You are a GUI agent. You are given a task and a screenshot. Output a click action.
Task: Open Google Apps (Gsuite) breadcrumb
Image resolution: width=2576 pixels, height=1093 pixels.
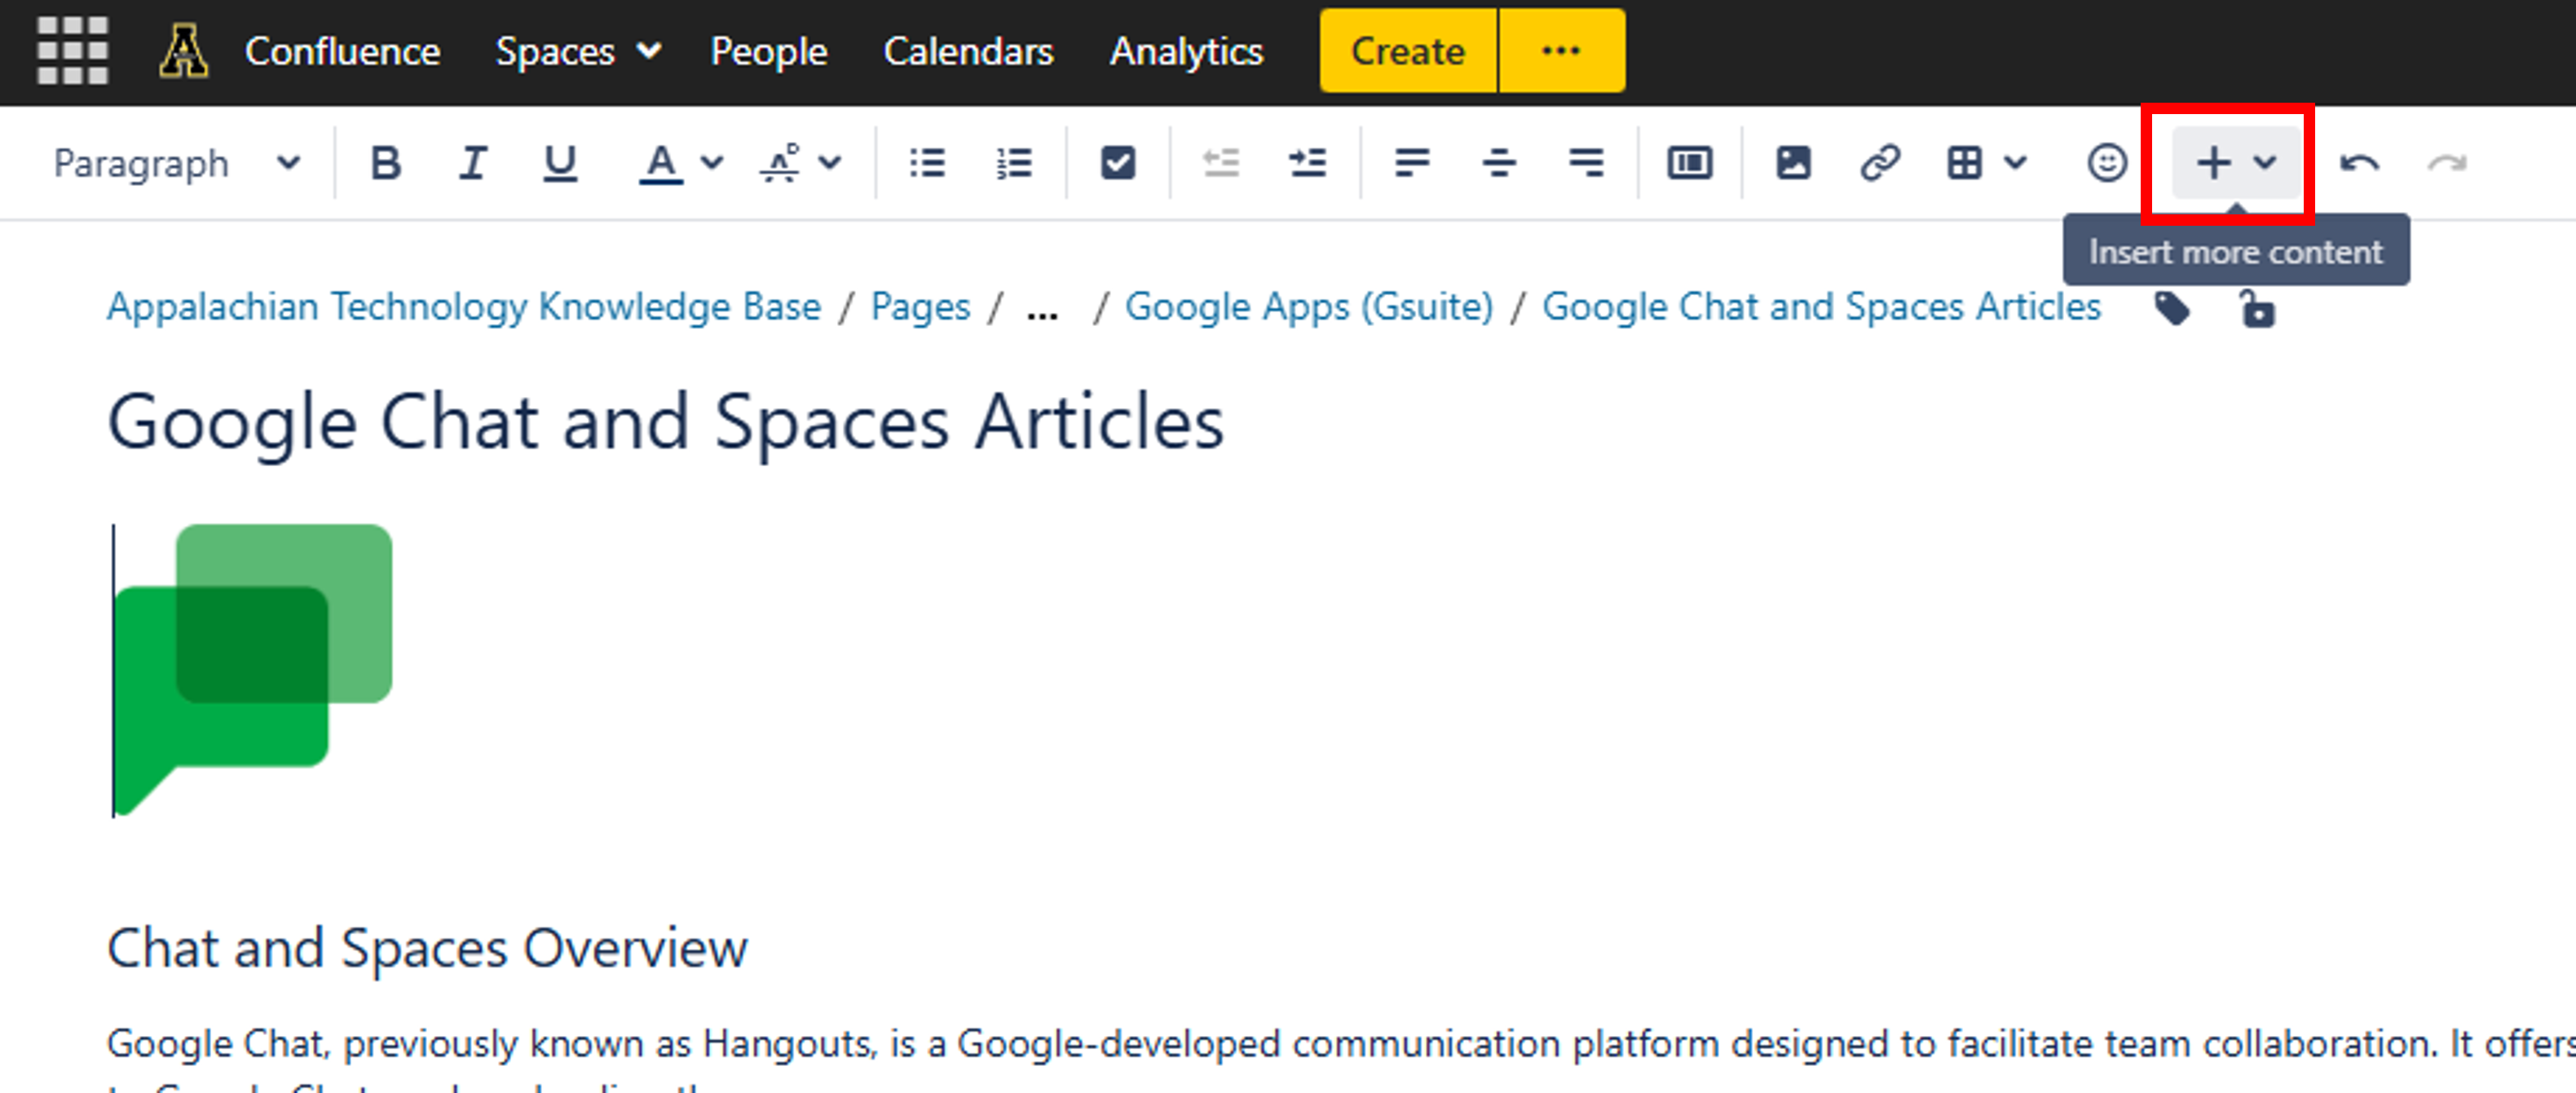(x=1309, y=306)
